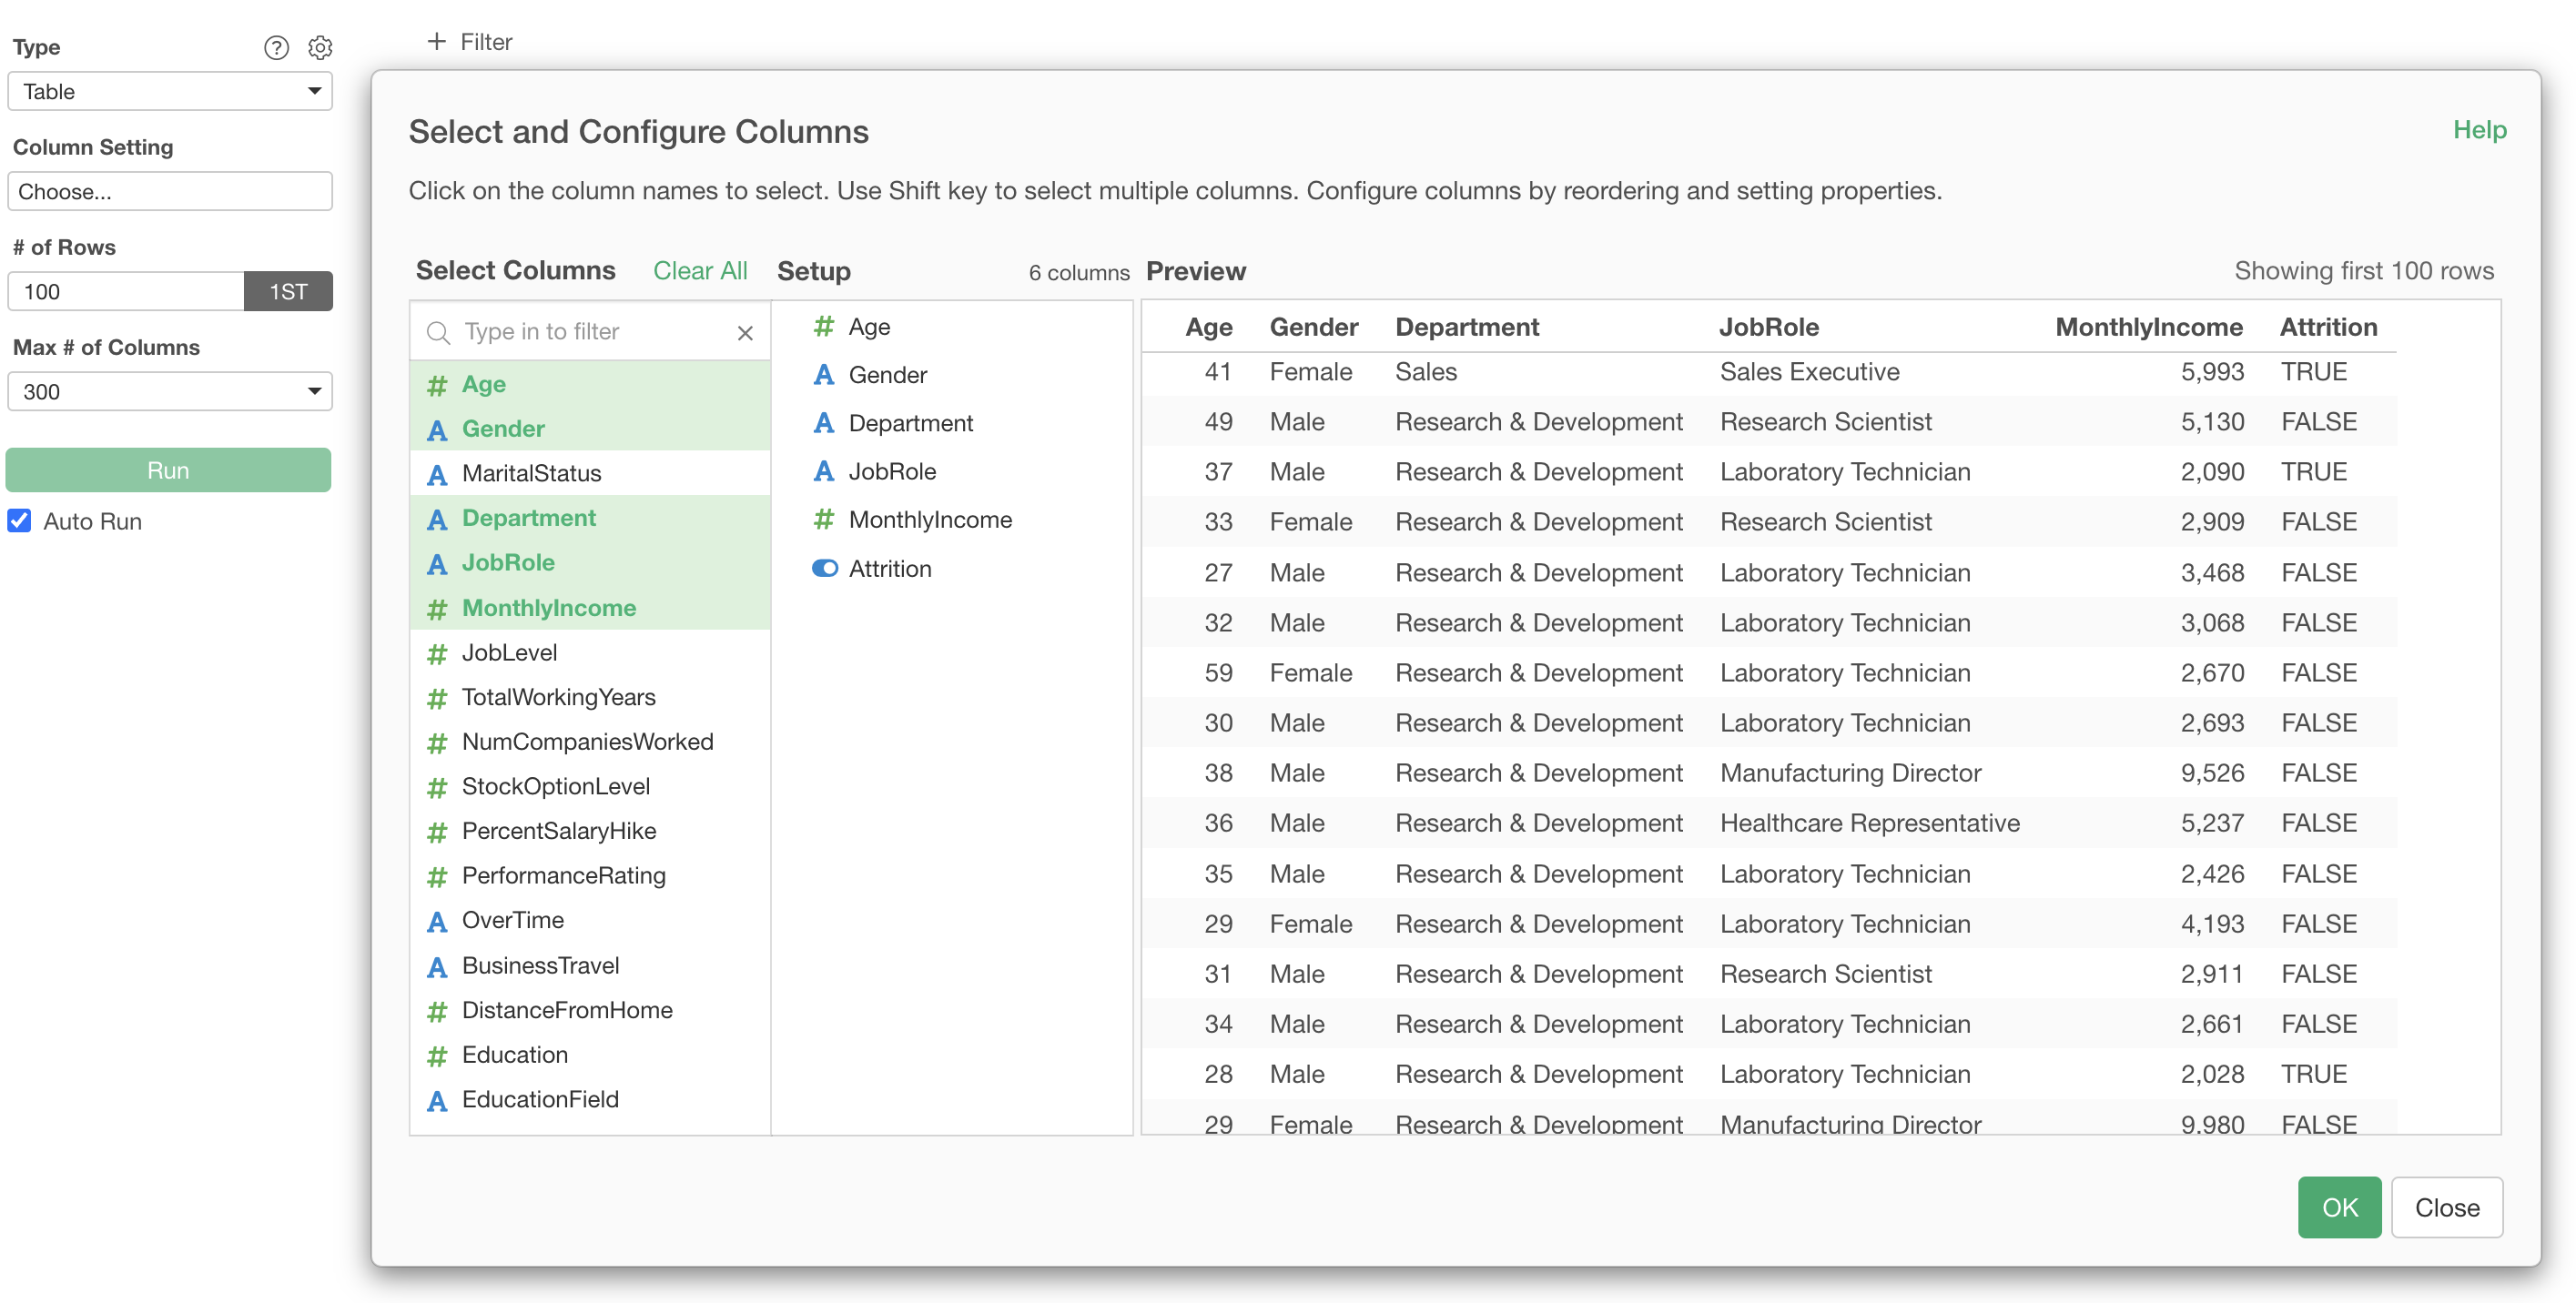The height and width of the screenshot is (1303, 2576).
Task: Clear the column filter with X icon
Action: pos(745,332)
